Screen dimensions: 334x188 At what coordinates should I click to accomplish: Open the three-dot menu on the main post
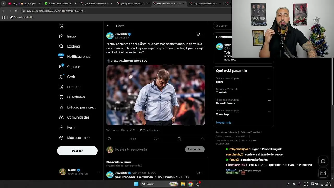203,34
